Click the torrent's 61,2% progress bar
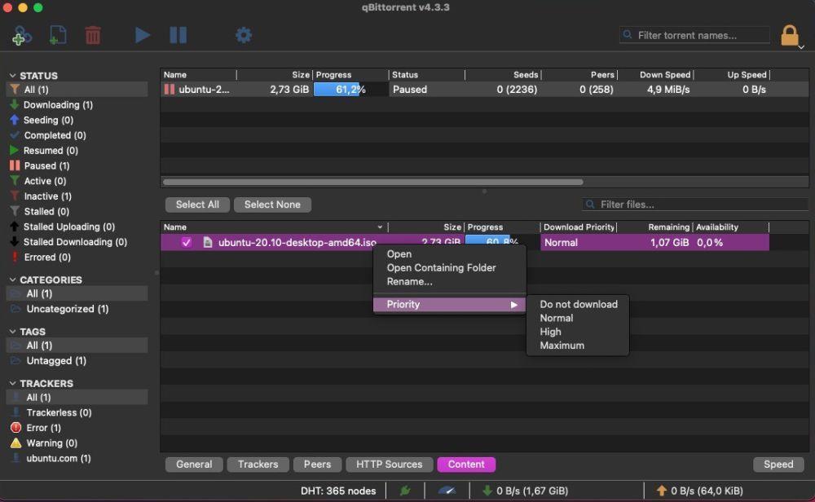 coord(350,90)
